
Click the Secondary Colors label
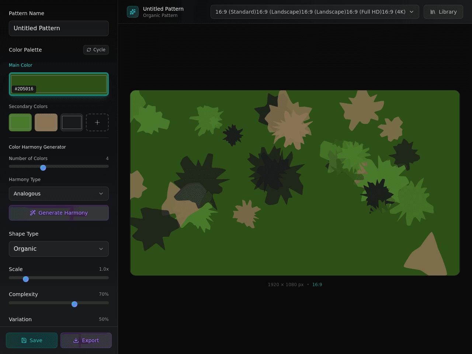(28, 107)
